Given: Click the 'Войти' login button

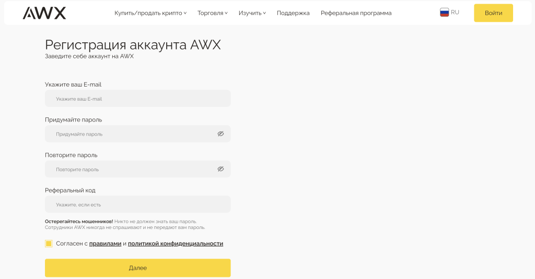Looking at the screenshot, I should click(493, 13).
